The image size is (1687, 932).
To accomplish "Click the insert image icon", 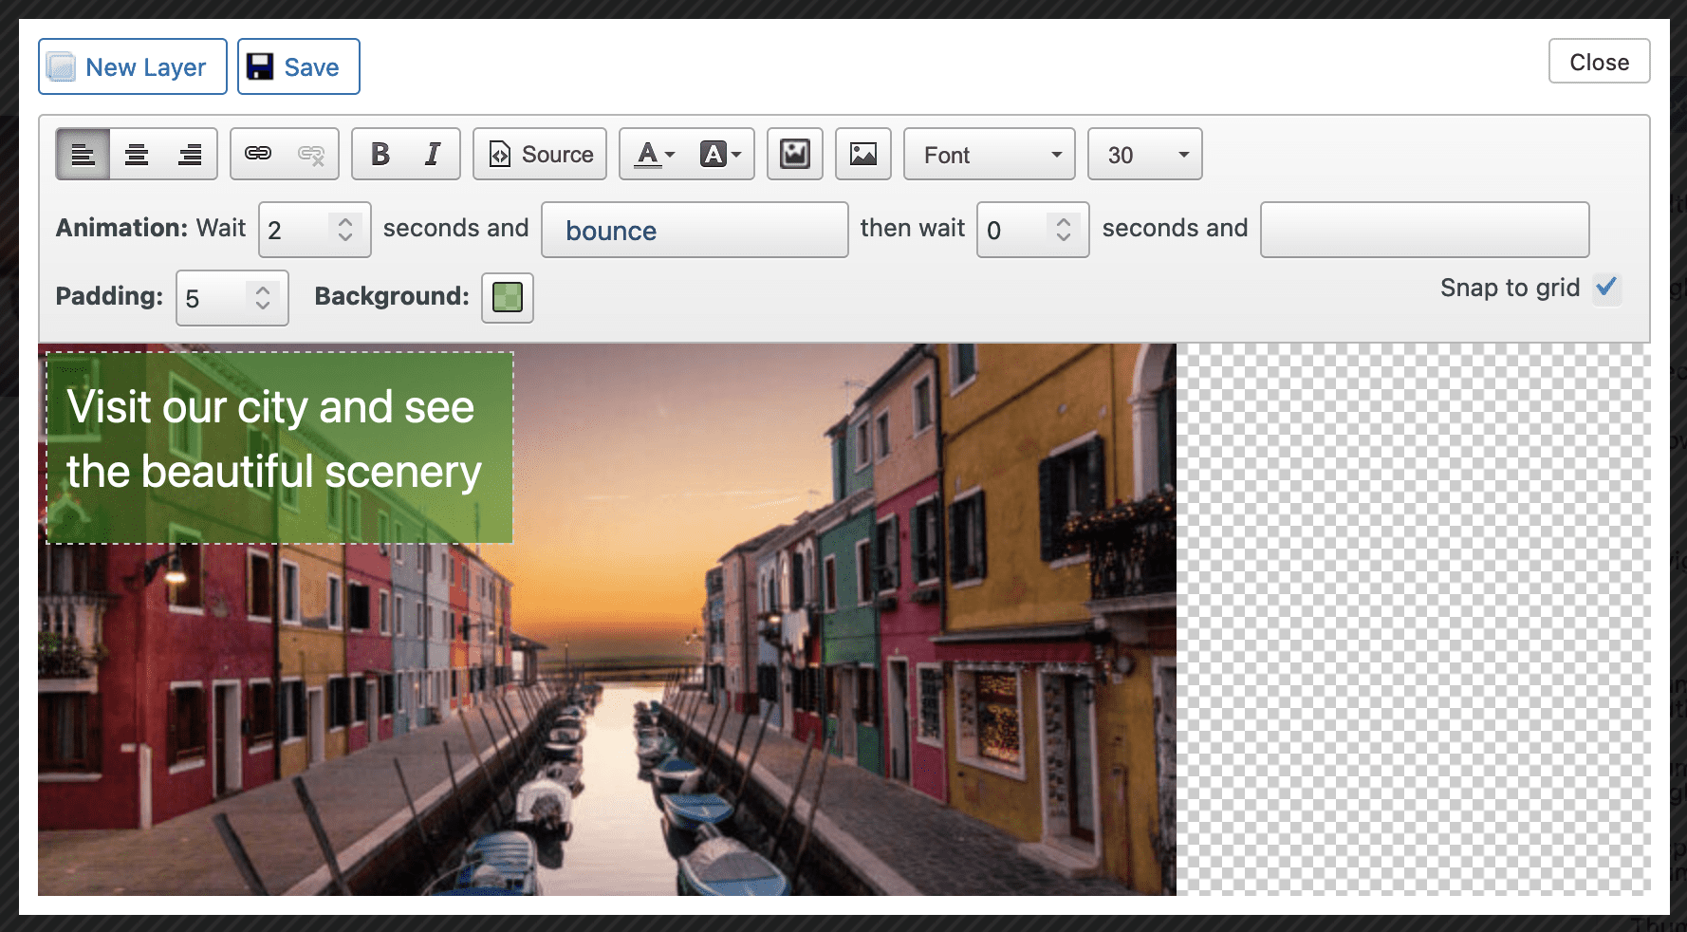I will (x=862, y=154).
